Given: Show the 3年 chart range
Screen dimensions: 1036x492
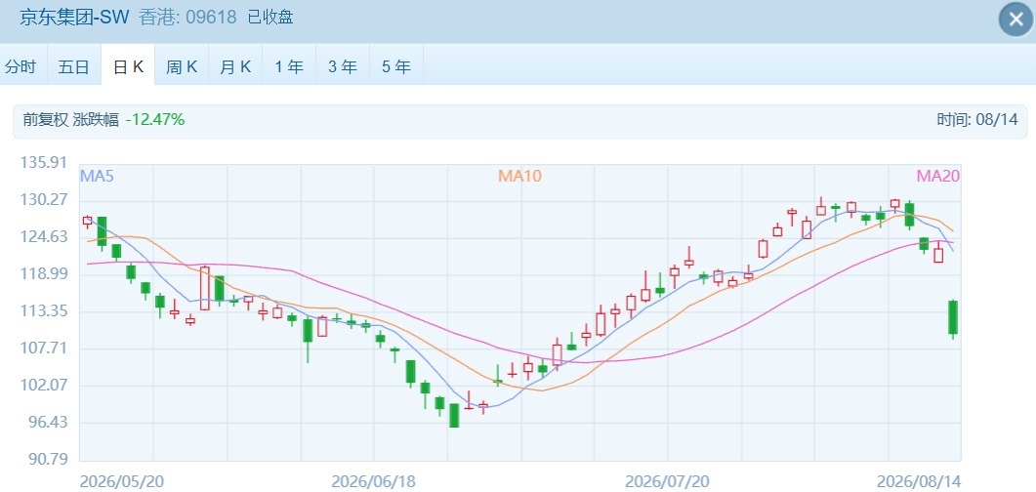Looking at the screenshot, I should point(343,66).
